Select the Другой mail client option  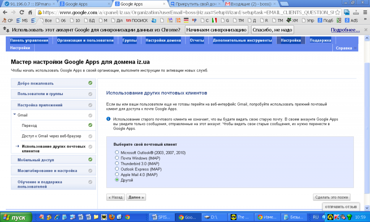click(117, 180)
